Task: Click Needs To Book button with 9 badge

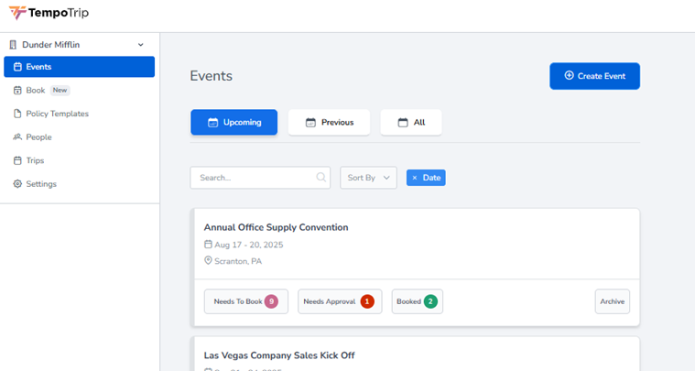Action: [245, 301]
